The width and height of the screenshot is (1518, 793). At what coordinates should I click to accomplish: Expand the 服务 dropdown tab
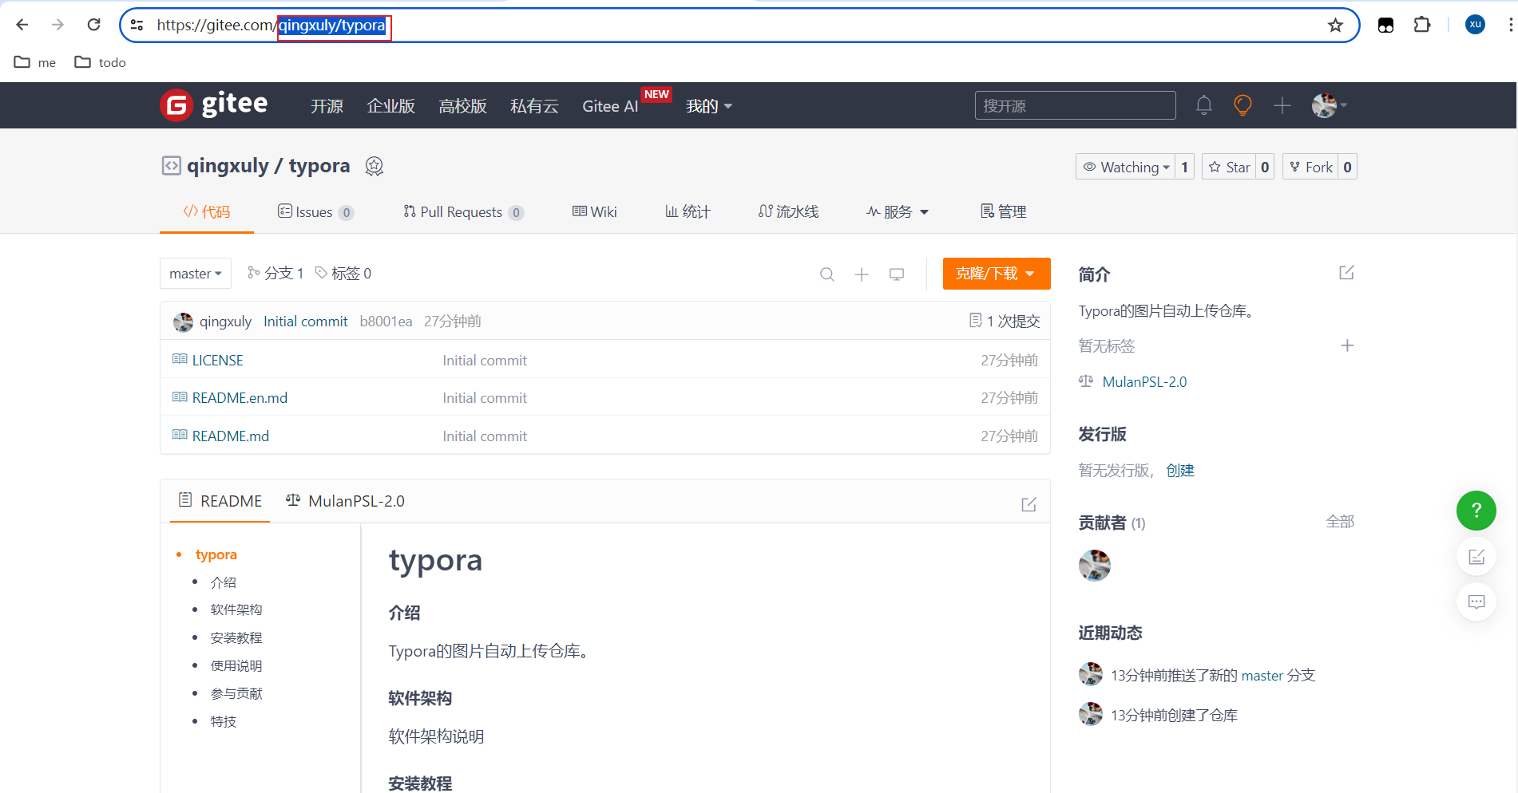click(x=898, y=211)
